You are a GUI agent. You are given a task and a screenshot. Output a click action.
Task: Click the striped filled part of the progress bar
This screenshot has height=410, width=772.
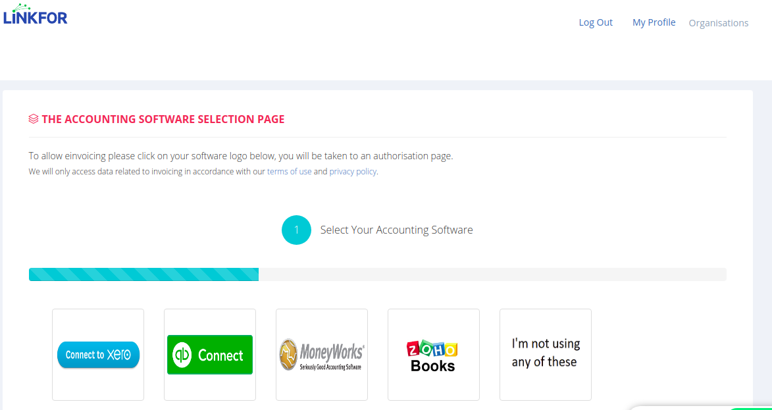click(x=143, y=274)
